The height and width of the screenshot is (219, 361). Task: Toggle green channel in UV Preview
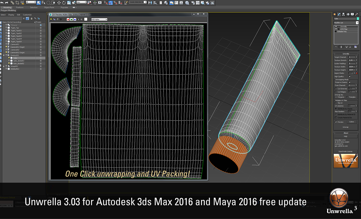pyautogui.click(x=71, y=19)
